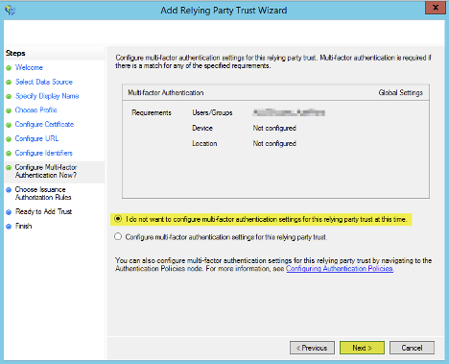This screenshot has height=364, width=449.
Task: Go to the Specify Display Name step
Action: tap(47, 96)
